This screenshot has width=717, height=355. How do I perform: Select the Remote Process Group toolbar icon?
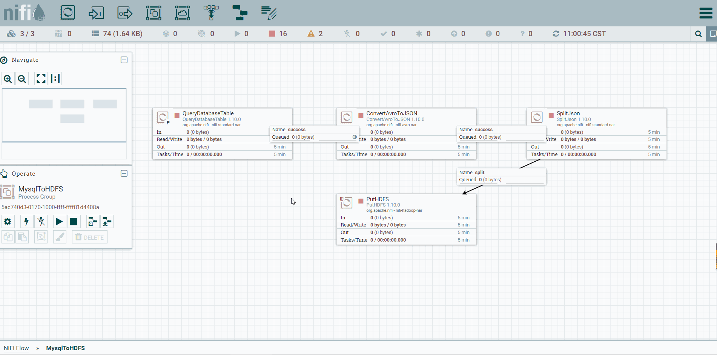coord(183,13)
